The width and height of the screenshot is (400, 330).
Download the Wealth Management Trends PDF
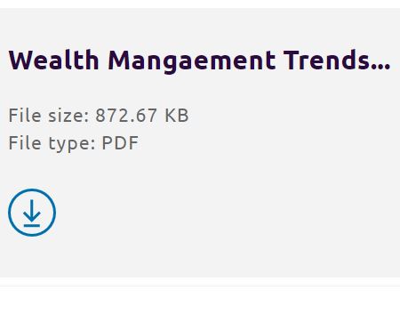[32, 213]
